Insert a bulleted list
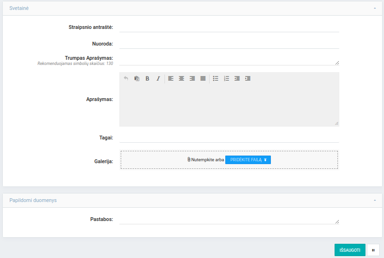Viewport: 384px width, 258px height. point(215,79)
